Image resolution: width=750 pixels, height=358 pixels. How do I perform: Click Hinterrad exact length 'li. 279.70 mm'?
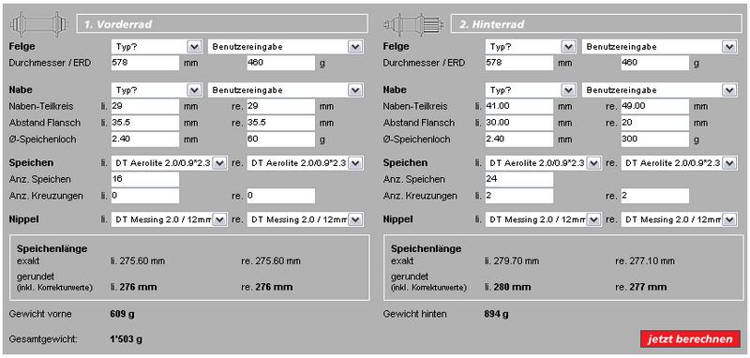(512, 261)
